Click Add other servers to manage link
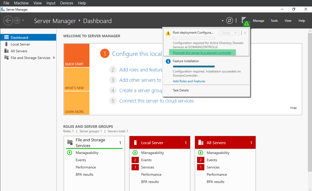Image resolution: width=312 pixels, height=191 pixels. 140,80
